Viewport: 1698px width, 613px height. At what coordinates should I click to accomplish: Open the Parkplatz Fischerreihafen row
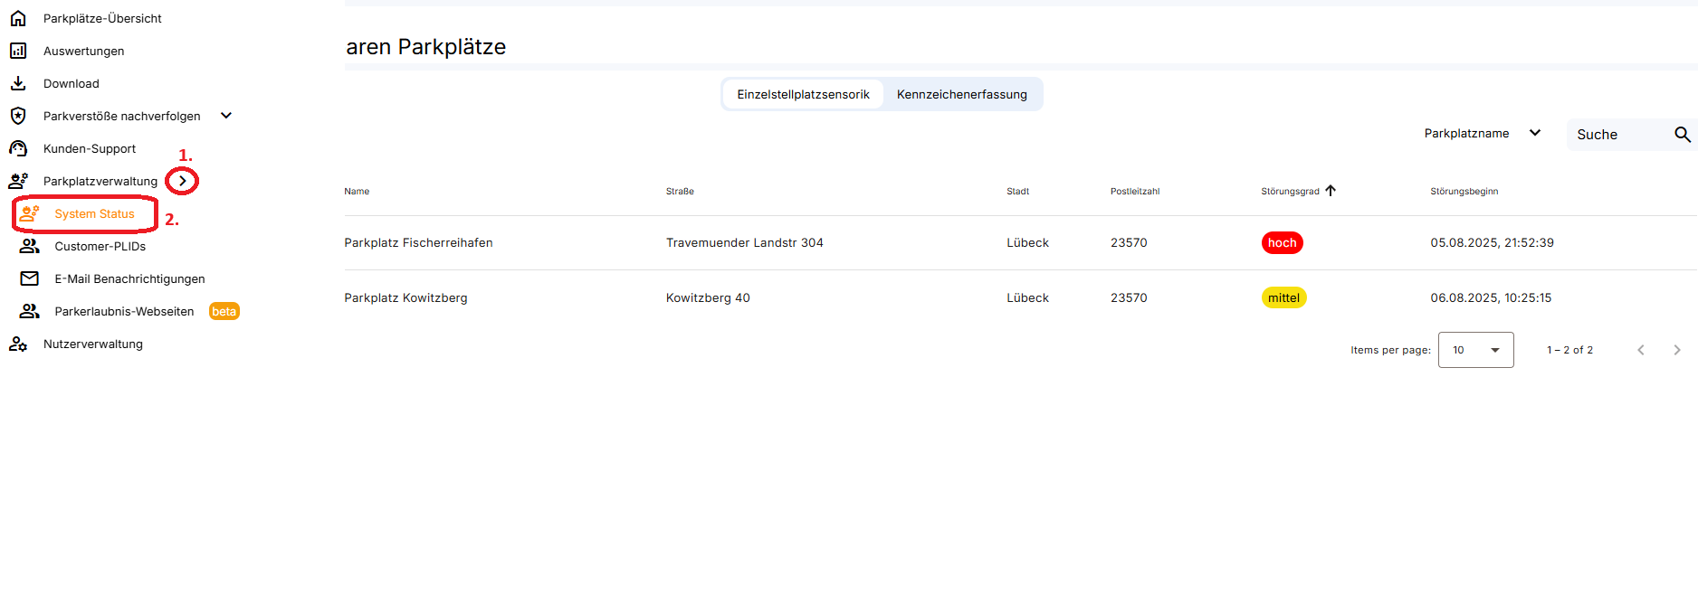point(418,243)
